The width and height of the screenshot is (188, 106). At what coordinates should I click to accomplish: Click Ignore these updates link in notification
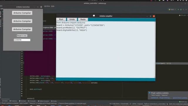(180, 98)
